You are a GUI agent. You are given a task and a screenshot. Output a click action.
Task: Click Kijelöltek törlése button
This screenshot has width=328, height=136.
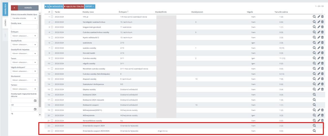point(74,7)
